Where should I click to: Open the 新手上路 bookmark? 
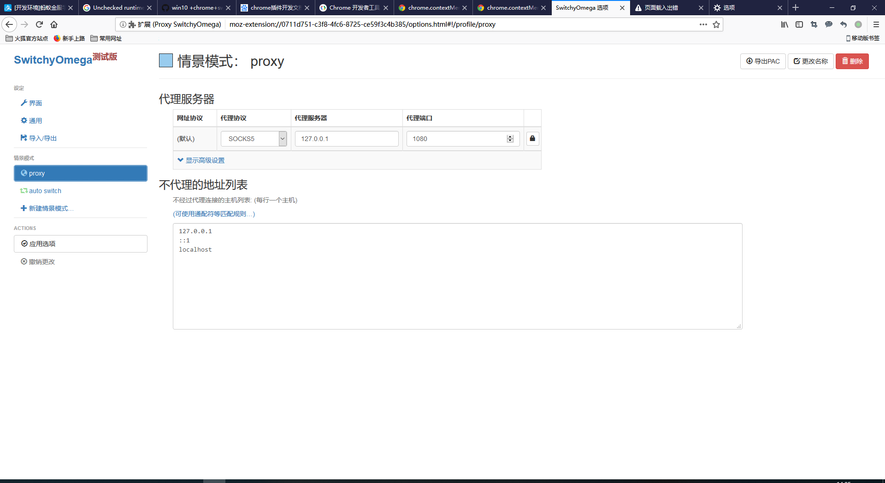(x=69, y=38)
